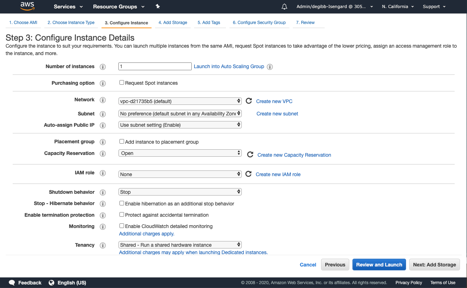Enable CloudWatch detailed monitoring
The height and width of the screenshot is (288, 467).
point(122,226)
